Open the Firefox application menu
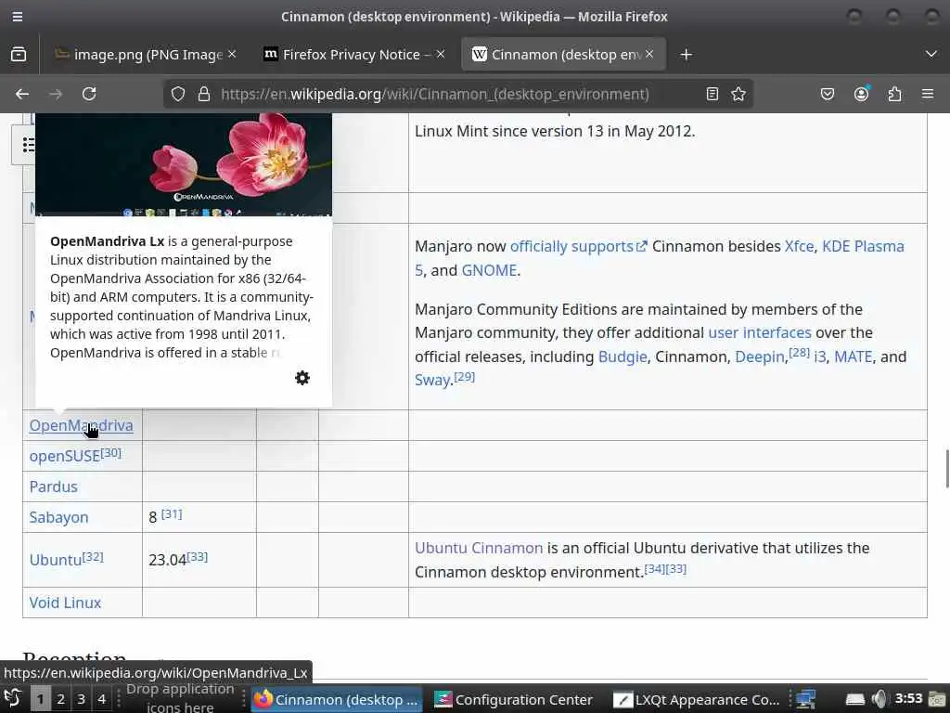This screenshot has width=950, height=713. click(x=928, y=94)
